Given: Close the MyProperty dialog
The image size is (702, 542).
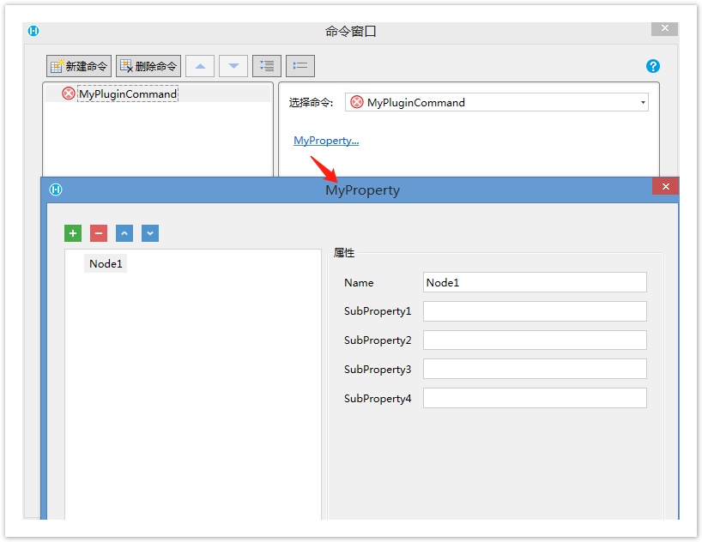Looking at the screenshot, I should click(665, 187).
